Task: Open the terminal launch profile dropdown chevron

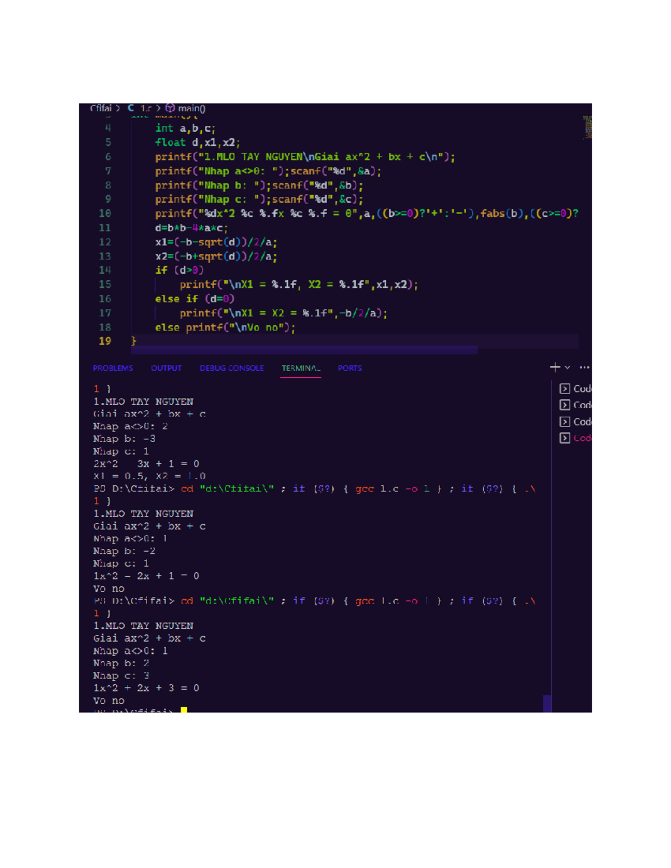Action: 568,368
